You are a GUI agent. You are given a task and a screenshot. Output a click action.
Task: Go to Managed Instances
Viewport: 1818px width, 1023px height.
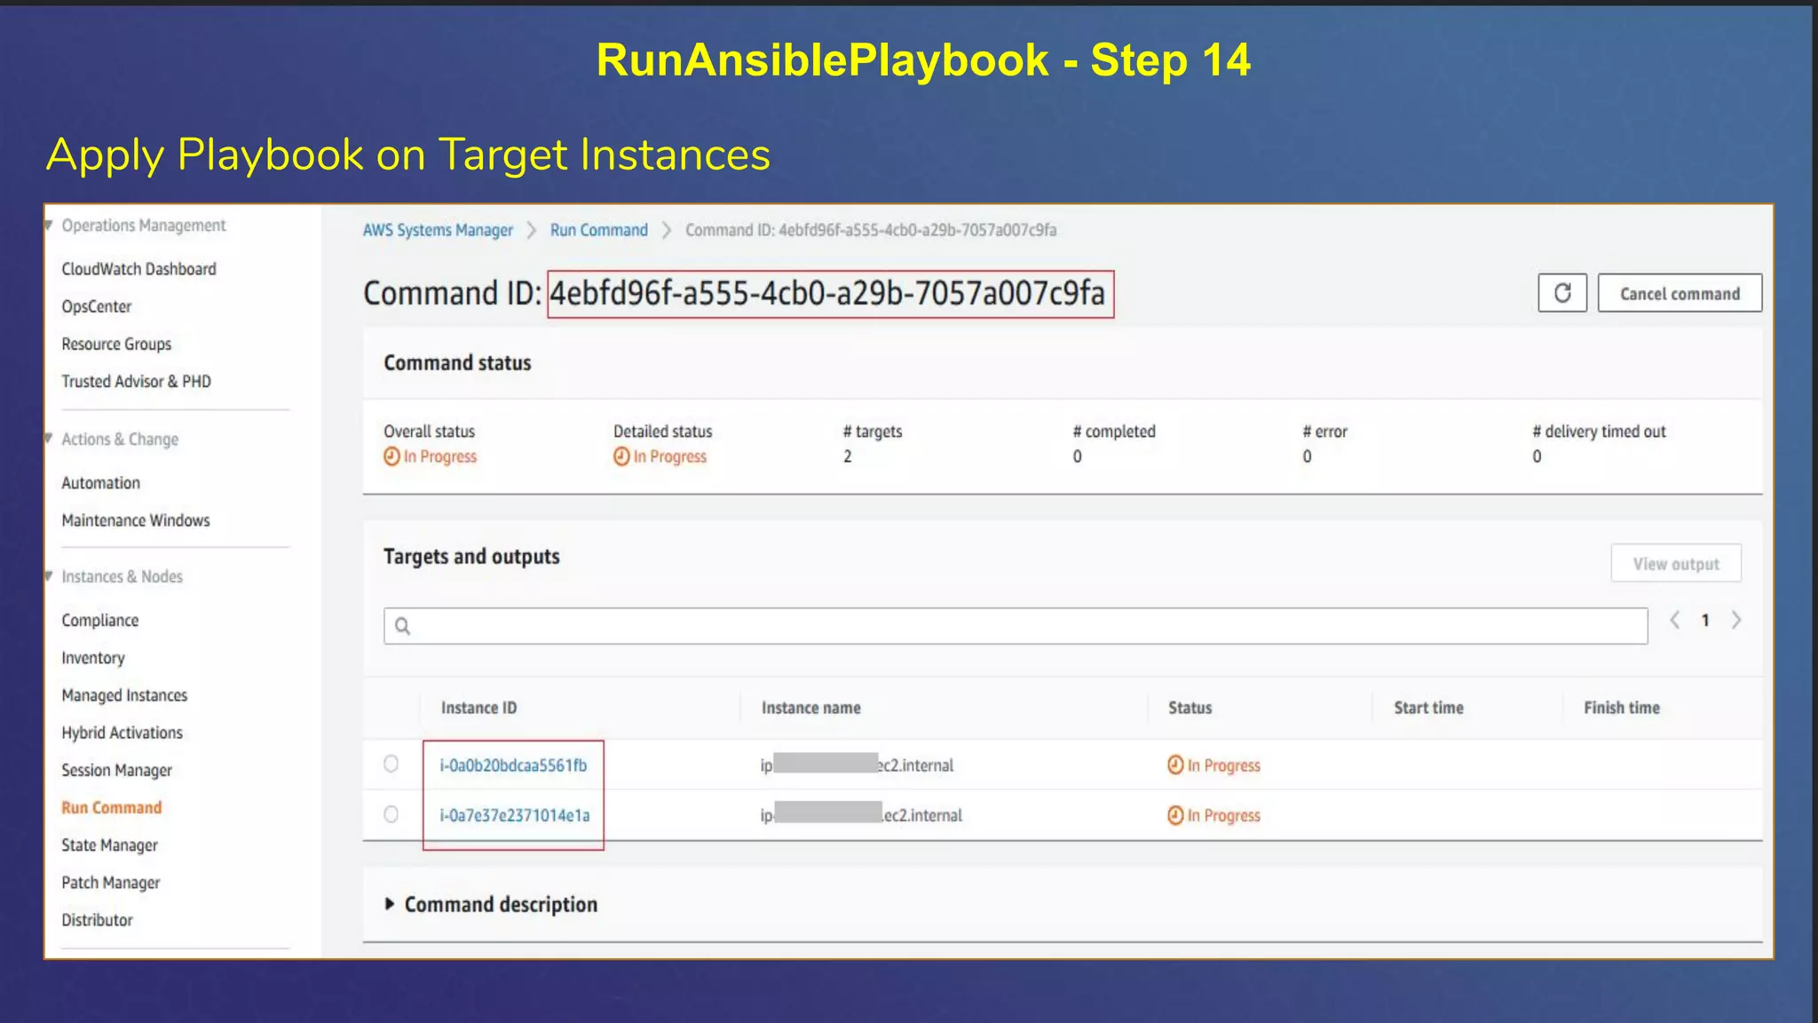pyautogui.click(x=124, y=695)
